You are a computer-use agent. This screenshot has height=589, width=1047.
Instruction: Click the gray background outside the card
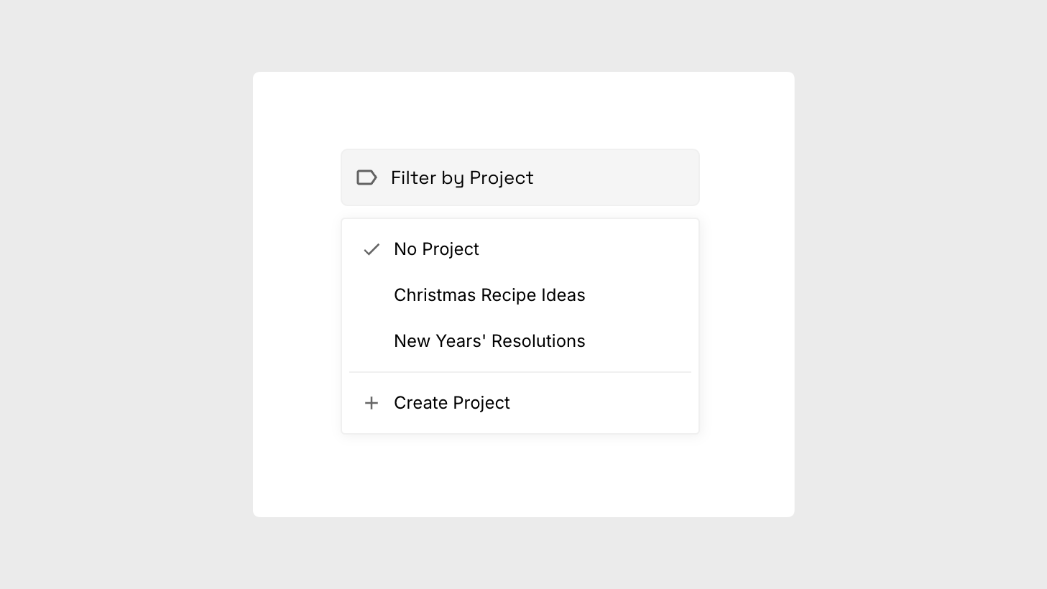[x=129, y=287]
